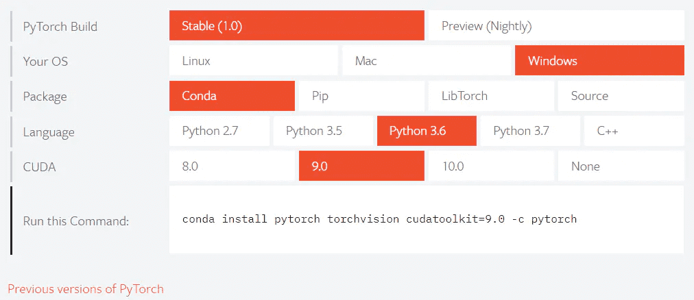Screen dimensions: 694x300
Task: Choose CUDA version 8.0
Action: click(x=232, y=166)
